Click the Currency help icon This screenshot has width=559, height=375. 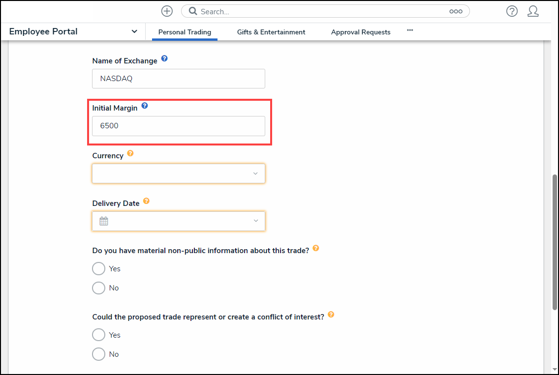click(130, 153)
